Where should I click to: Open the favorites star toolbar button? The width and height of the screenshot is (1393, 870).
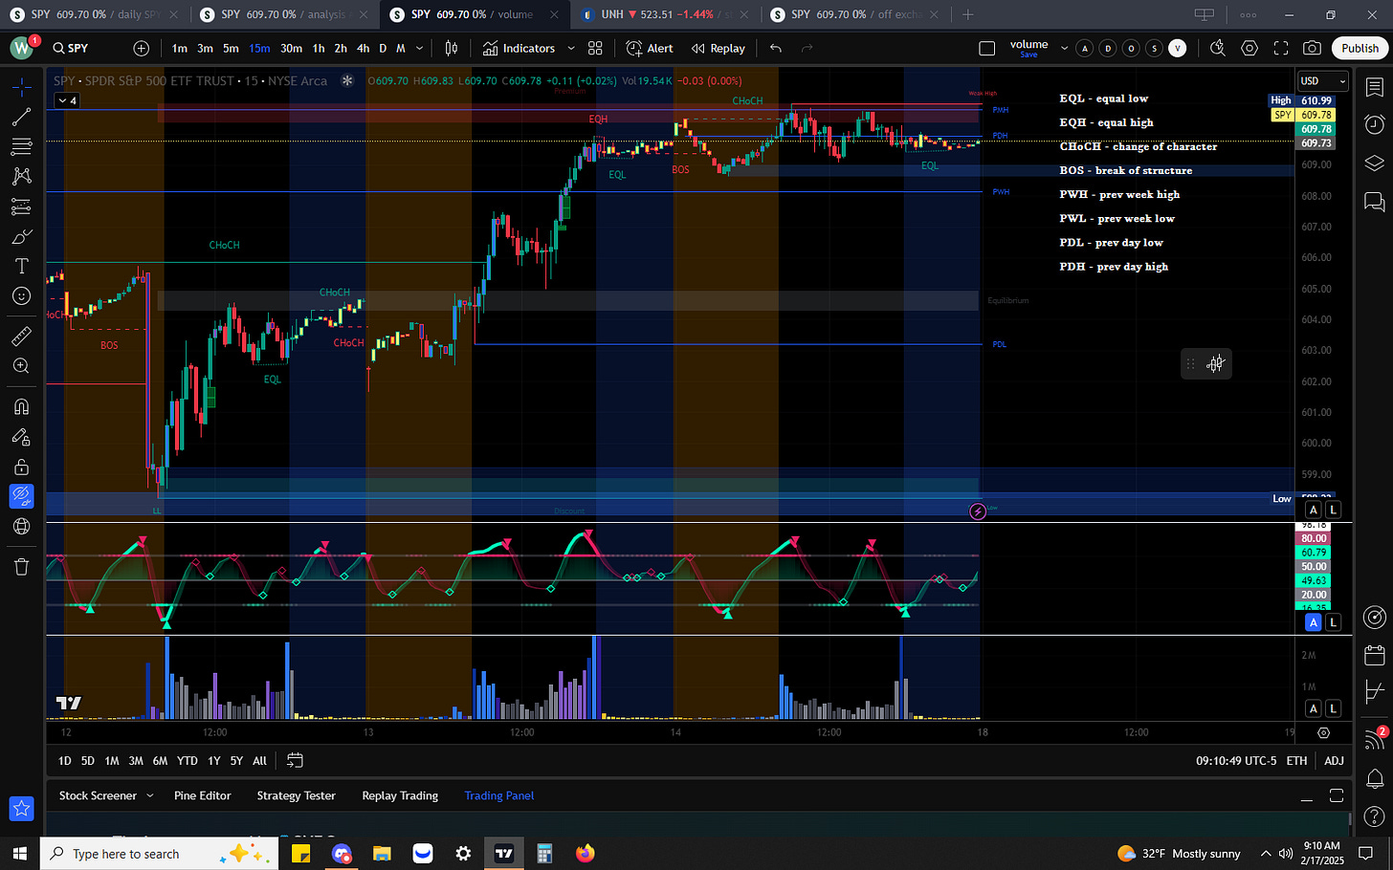(21, 809)
